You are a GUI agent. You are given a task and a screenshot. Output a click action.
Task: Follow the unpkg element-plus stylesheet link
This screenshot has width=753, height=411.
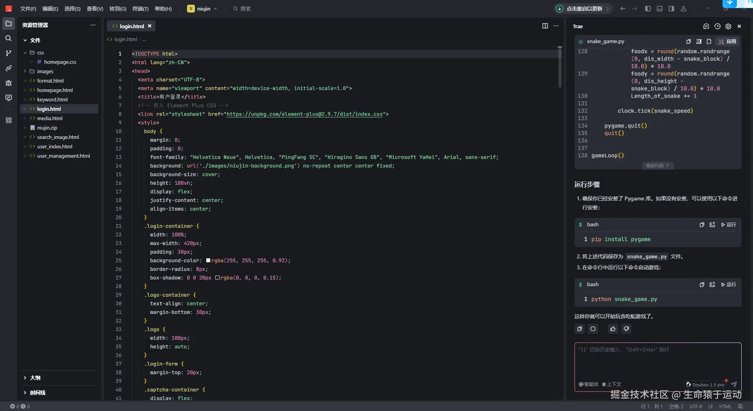pyautogui.click(x=304, y=114)
